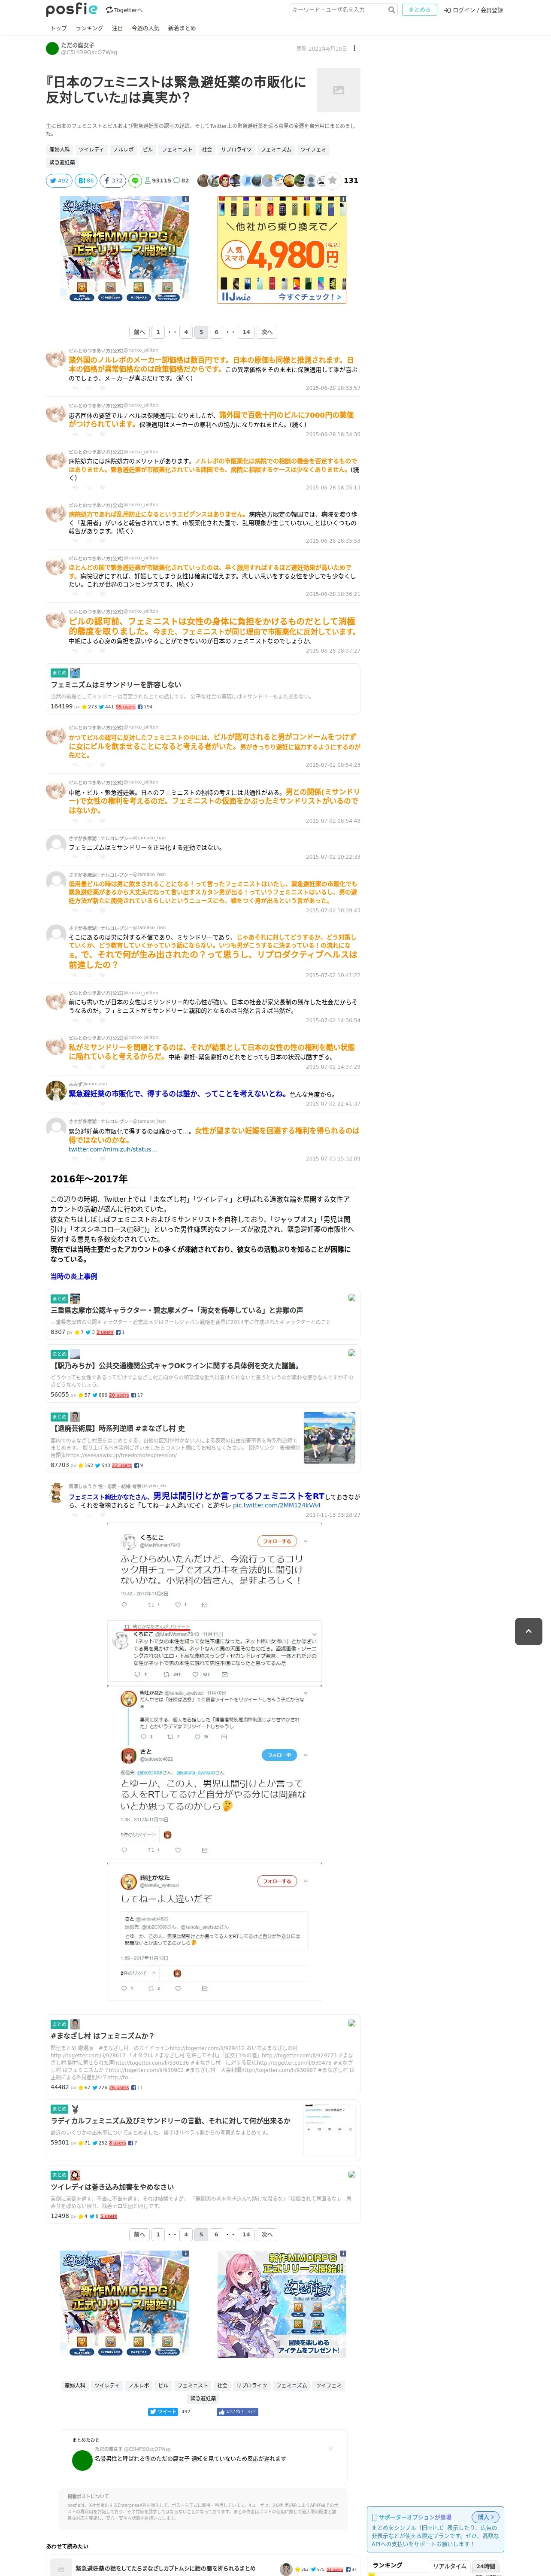Open the green author avatar ただの腐女子
The width and height of the screenshot is (551, 2576).
pos(52,48)
